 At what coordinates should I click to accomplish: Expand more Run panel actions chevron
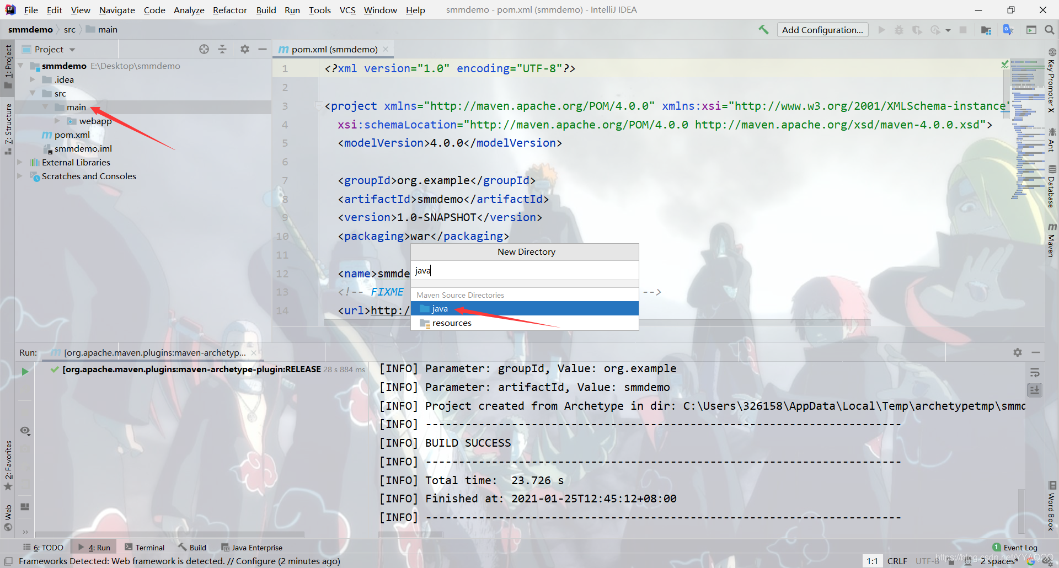(x=25, y=532)
